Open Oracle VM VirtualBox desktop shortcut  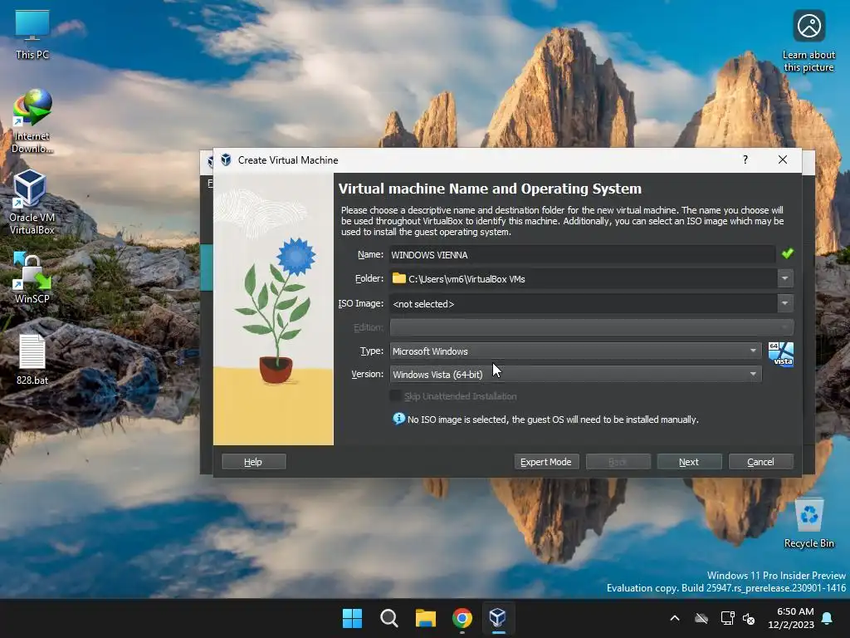click(x=32, y=202)
